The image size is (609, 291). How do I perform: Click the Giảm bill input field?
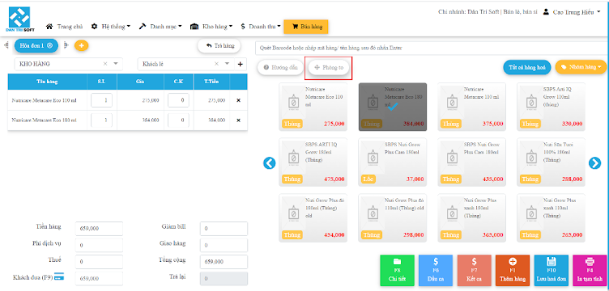tap(224, 229)
